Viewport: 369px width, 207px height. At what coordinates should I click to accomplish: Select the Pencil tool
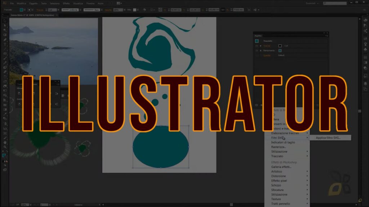click(x=5, y=63)
